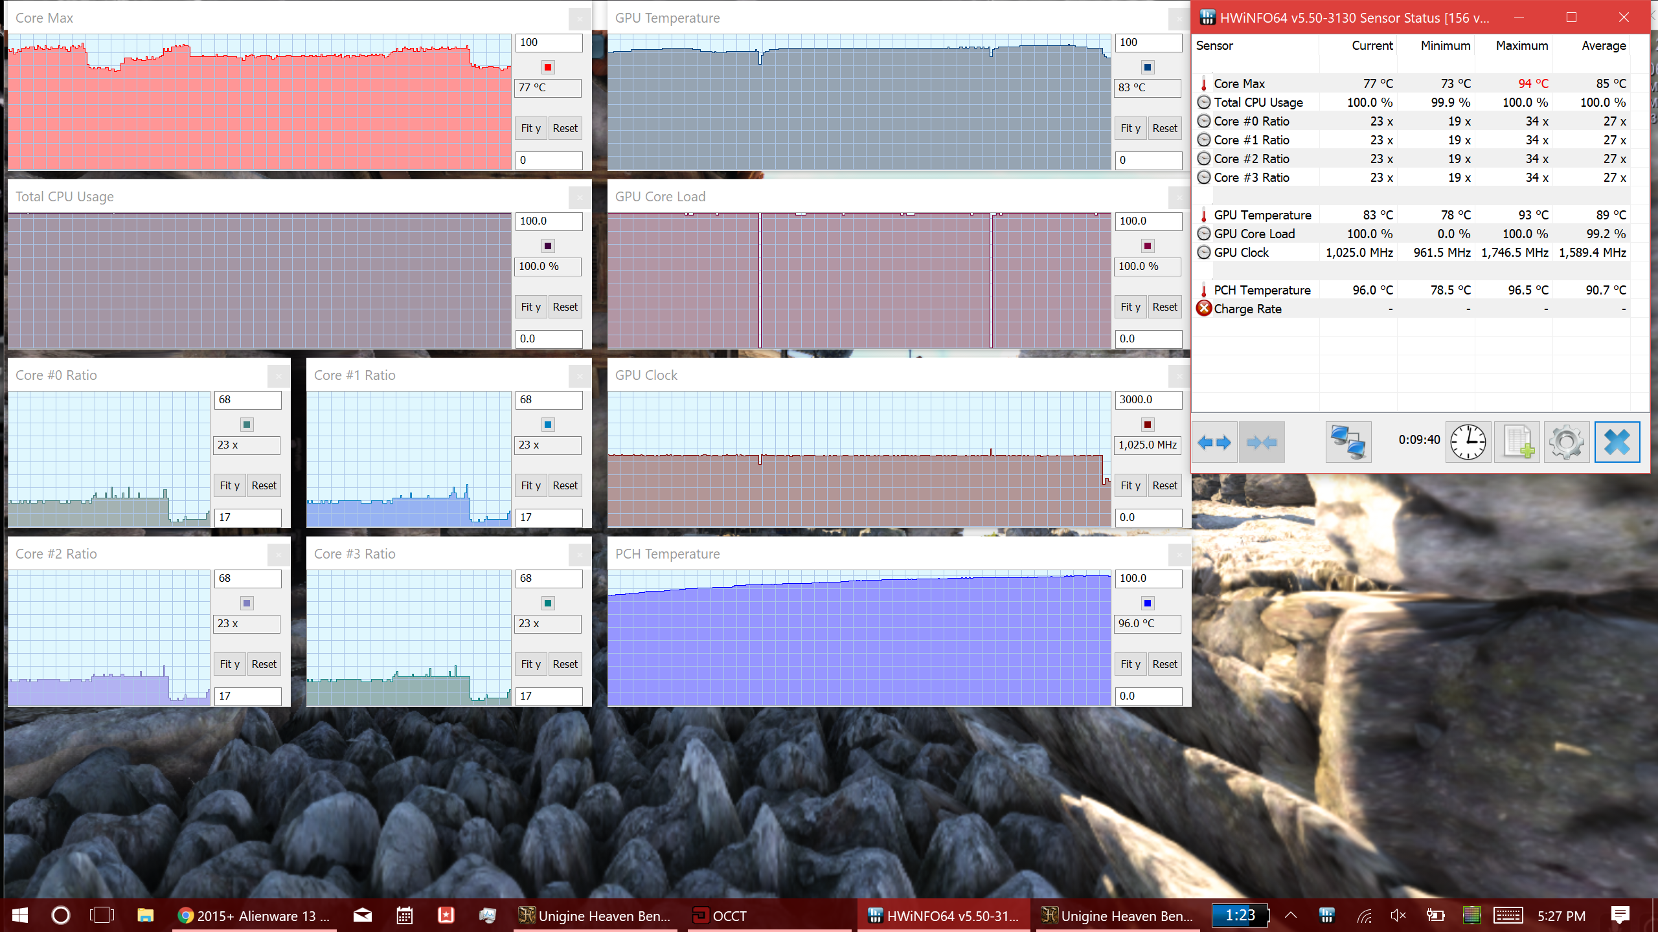Screen dimensions: 1658x932
Task: Click the Total CPU Usage gauge icon
Action: click(x=1204, y=102)
